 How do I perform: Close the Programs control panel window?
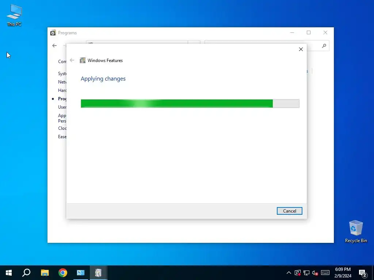pyautogui.click(x=325, y=32)
